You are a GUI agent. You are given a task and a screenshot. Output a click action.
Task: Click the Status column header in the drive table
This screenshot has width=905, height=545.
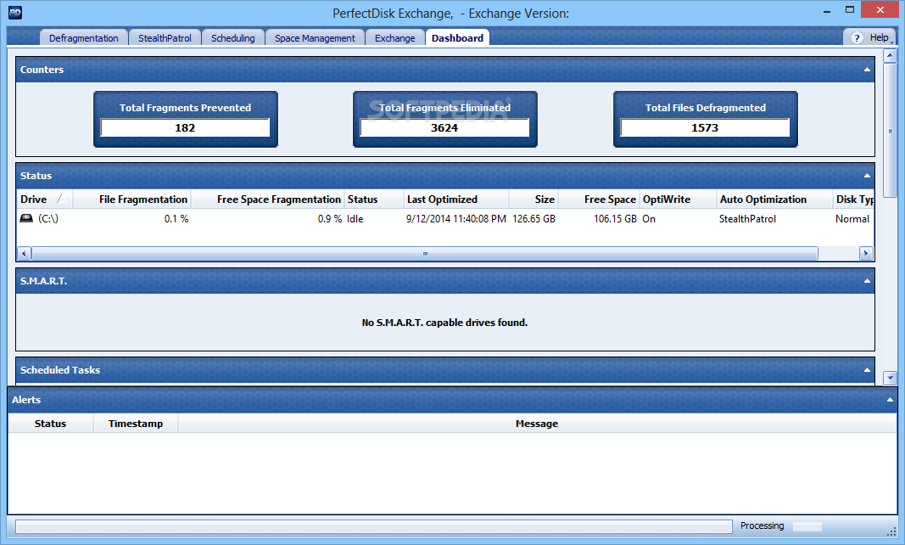(374, 199)
